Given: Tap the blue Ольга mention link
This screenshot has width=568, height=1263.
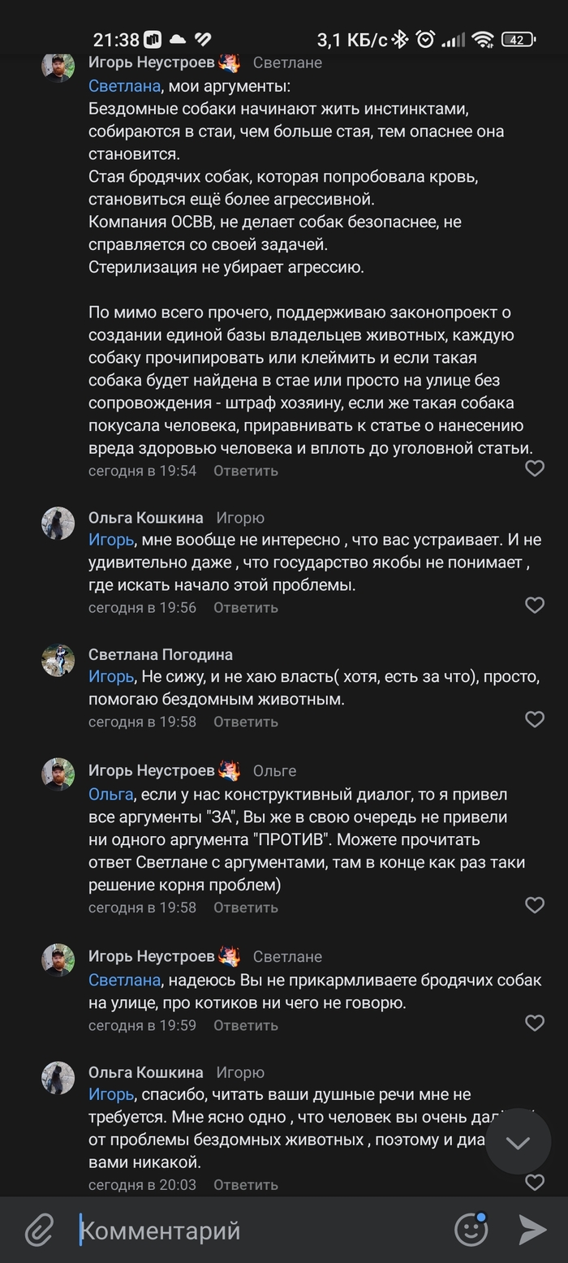Looking at the screenshot, I should [x=110, y=794].
